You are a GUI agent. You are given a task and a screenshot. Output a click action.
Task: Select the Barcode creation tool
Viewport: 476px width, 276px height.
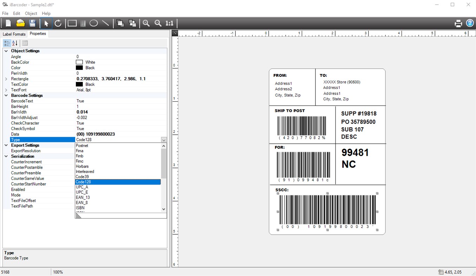pyautogui.click(x=83, y=23)
